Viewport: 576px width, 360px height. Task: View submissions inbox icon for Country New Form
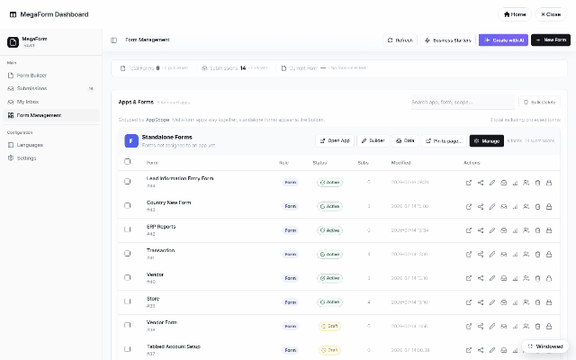click(504, 206)
